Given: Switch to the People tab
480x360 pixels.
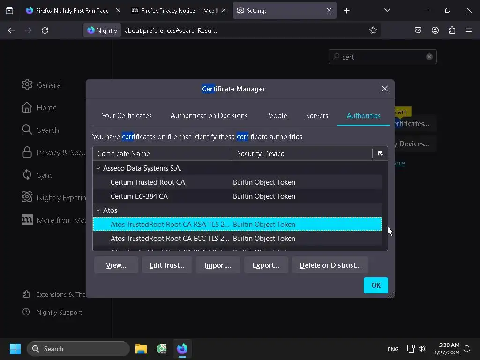Looking at the screenshot, I should tap(277, 116).
